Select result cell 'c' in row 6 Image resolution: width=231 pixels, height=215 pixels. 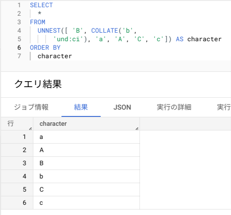87,203
